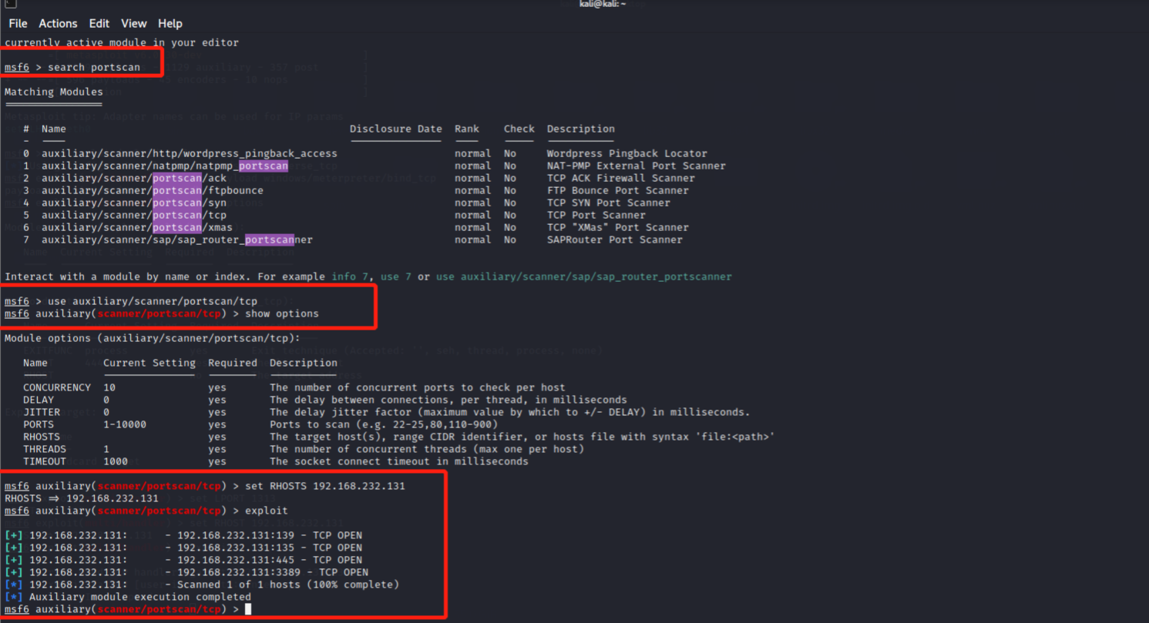Click the '192.168.232.131:135 - TCP OPEN' result
1149x623 pixels.
click(x=270, y=548)
